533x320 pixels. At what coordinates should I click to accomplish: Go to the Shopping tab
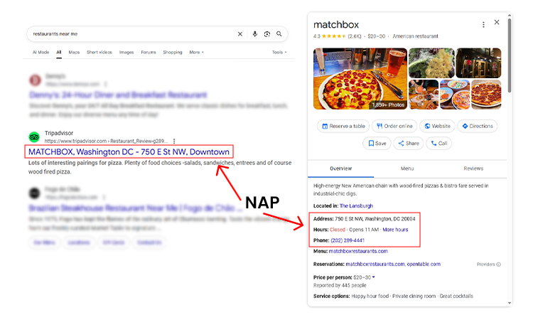pyautogui.click(x=173, y=53)
